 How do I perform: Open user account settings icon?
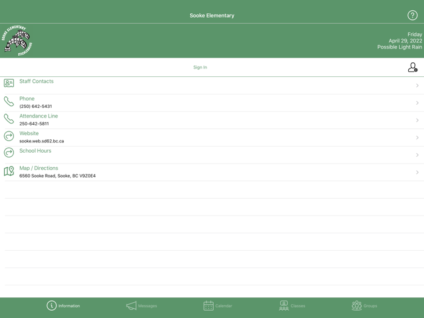click(412, 67)
